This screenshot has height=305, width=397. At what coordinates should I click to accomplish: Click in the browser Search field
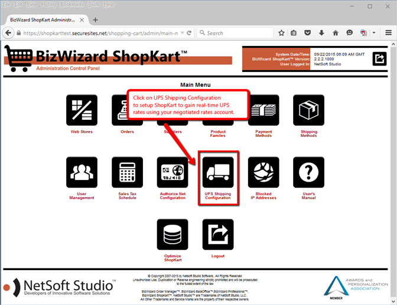click(x=235, y=33)
